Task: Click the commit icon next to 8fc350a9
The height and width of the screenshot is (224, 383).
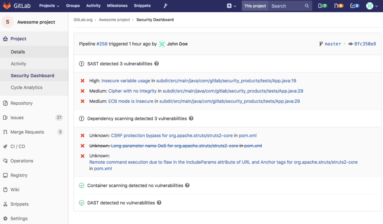Action: coord(351,44)
